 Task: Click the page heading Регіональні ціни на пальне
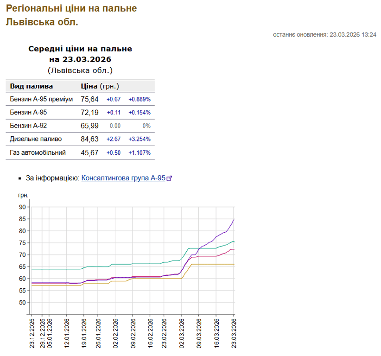click(x=71, y=8)
